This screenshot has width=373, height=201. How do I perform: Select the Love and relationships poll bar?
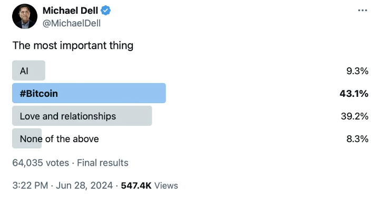pos(82,116)
